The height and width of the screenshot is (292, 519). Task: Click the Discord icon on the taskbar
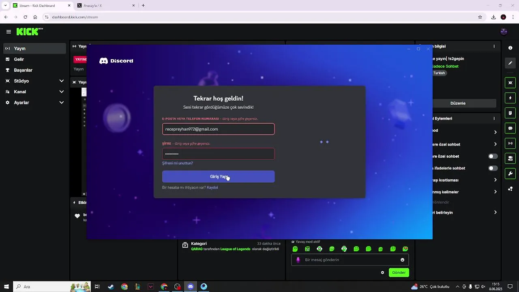[x=191, y=287]
